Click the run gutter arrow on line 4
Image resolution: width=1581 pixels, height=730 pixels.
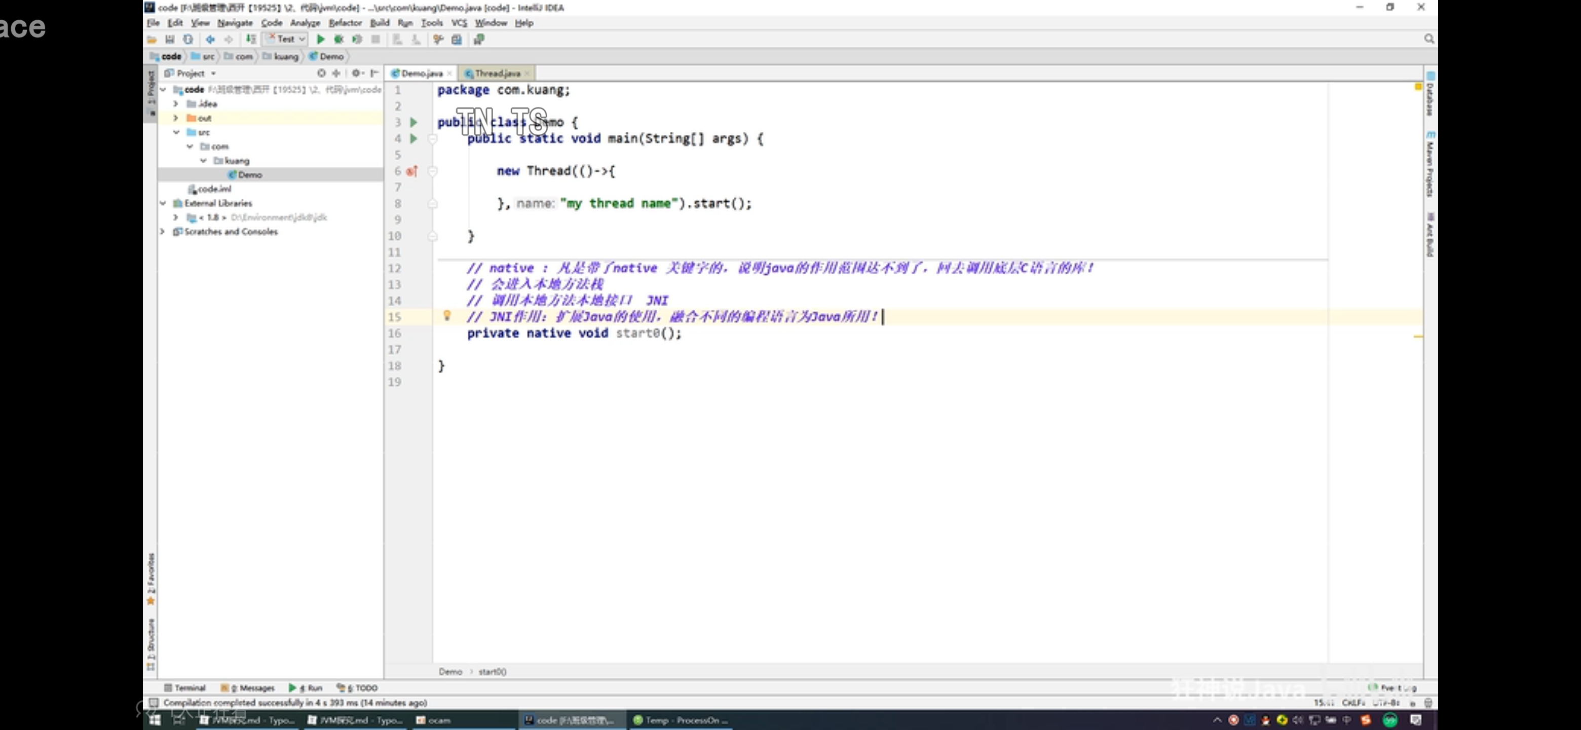click(413, 139)
